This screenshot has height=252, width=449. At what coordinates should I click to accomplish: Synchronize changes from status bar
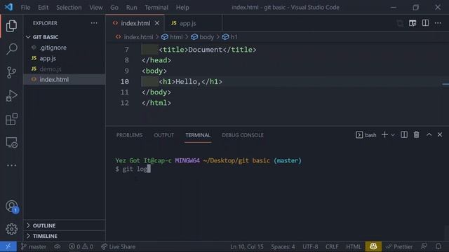[58, 246]
